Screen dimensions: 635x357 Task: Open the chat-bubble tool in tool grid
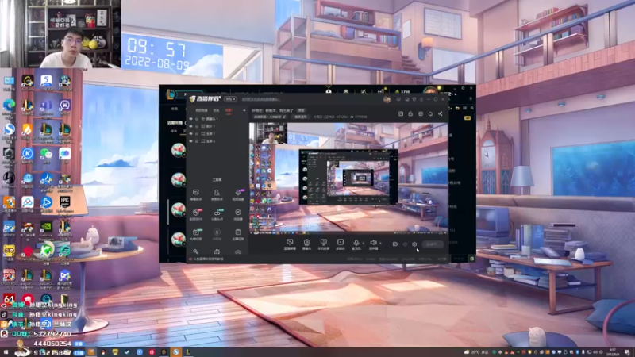[x=195, y=194]
